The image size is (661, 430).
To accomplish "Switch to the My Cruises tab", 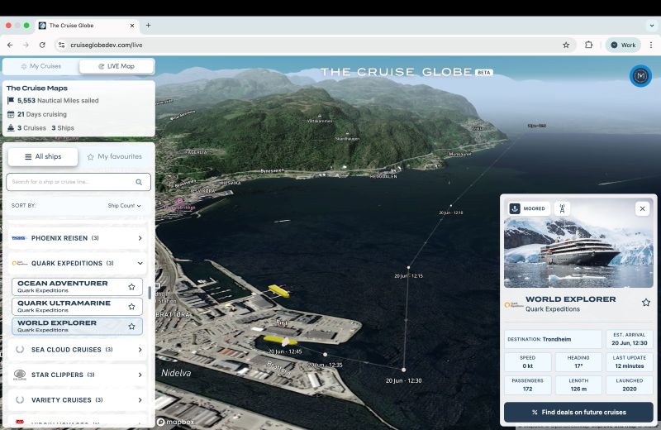I will coord(40,66).
